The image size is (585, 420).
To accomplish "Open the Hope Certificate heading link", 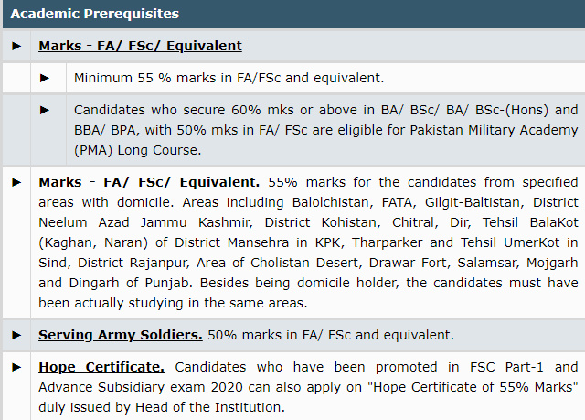I will click(x=101, y=367).
